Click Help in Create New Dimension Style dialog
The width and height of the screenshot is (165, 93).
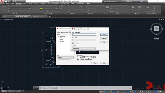(x=104, y=42)
